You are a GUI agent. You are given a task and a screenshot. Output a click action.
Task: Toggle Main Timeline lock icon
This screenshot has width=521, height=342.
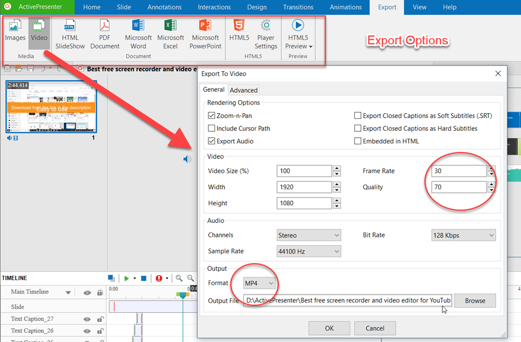pyautogui.click(x=100, y=292)
